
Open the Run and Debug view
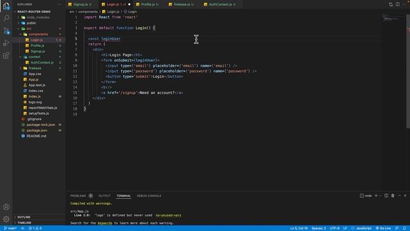pos(6,43)
